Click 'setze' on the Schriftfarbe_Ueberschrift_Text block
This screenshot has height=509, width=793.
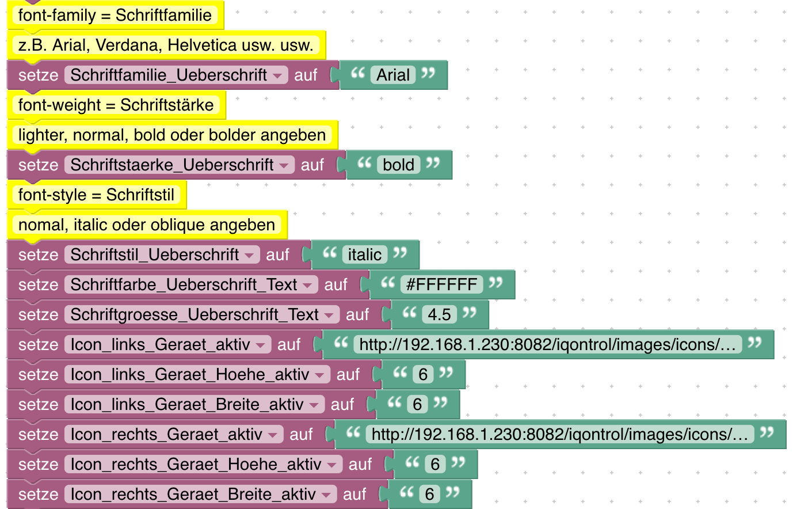click(38, 285)
